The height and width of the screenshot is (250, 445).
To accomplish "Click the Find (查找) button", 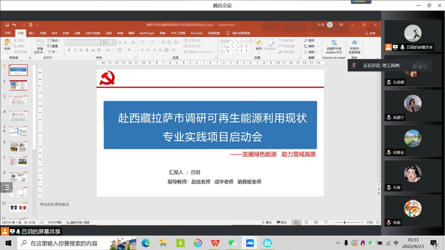I will click(x=309, y=41).
